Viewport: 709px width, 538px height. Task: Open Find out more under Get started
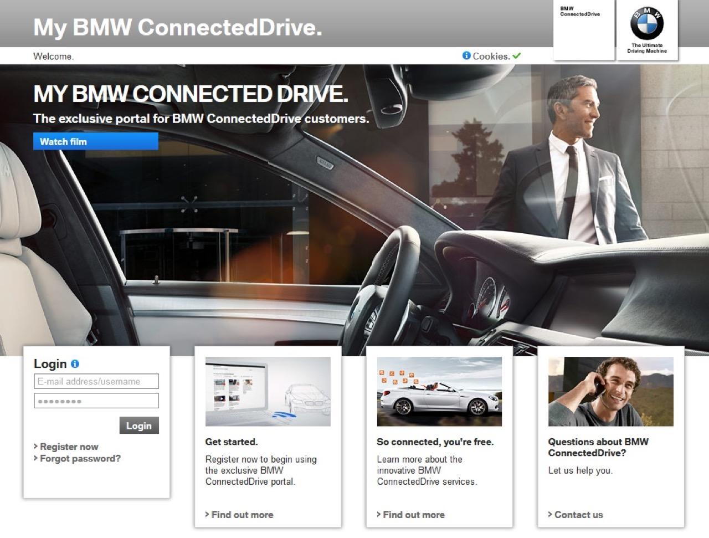(x=242, y=515)
